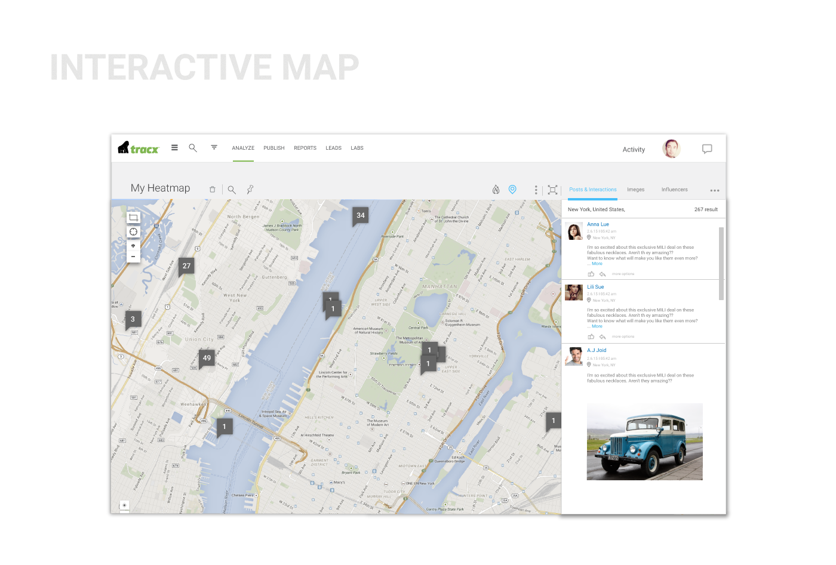The height and width of the screenshot is (565, 836).
Task: Toggle fullscreen map view
Action: click(x=553, y=190)
